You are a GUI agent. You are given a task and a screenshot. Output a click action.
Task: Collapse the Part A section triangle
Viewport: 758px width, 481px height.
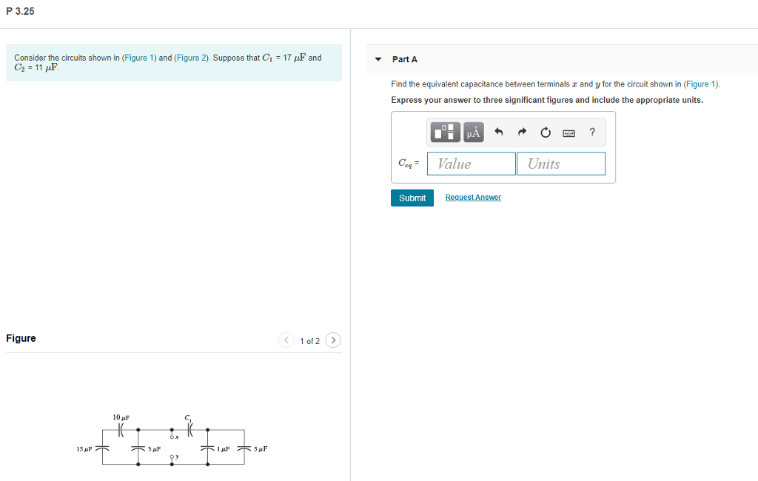[378, 59]
